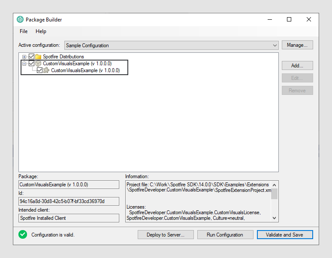Click the Add... button
This screenshot has width=332, height=258.
297,65
